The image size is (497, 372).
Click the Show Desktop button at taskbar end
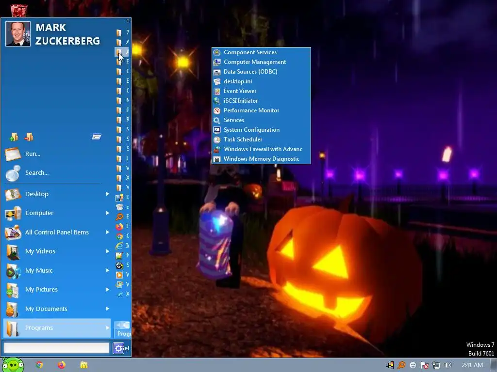(x=493, y=365)
